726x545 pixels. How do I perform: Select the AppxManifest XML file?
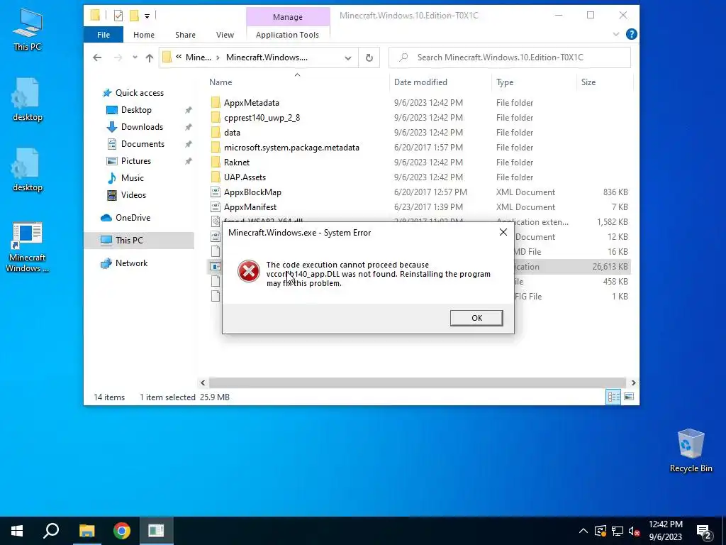(250, 207)
